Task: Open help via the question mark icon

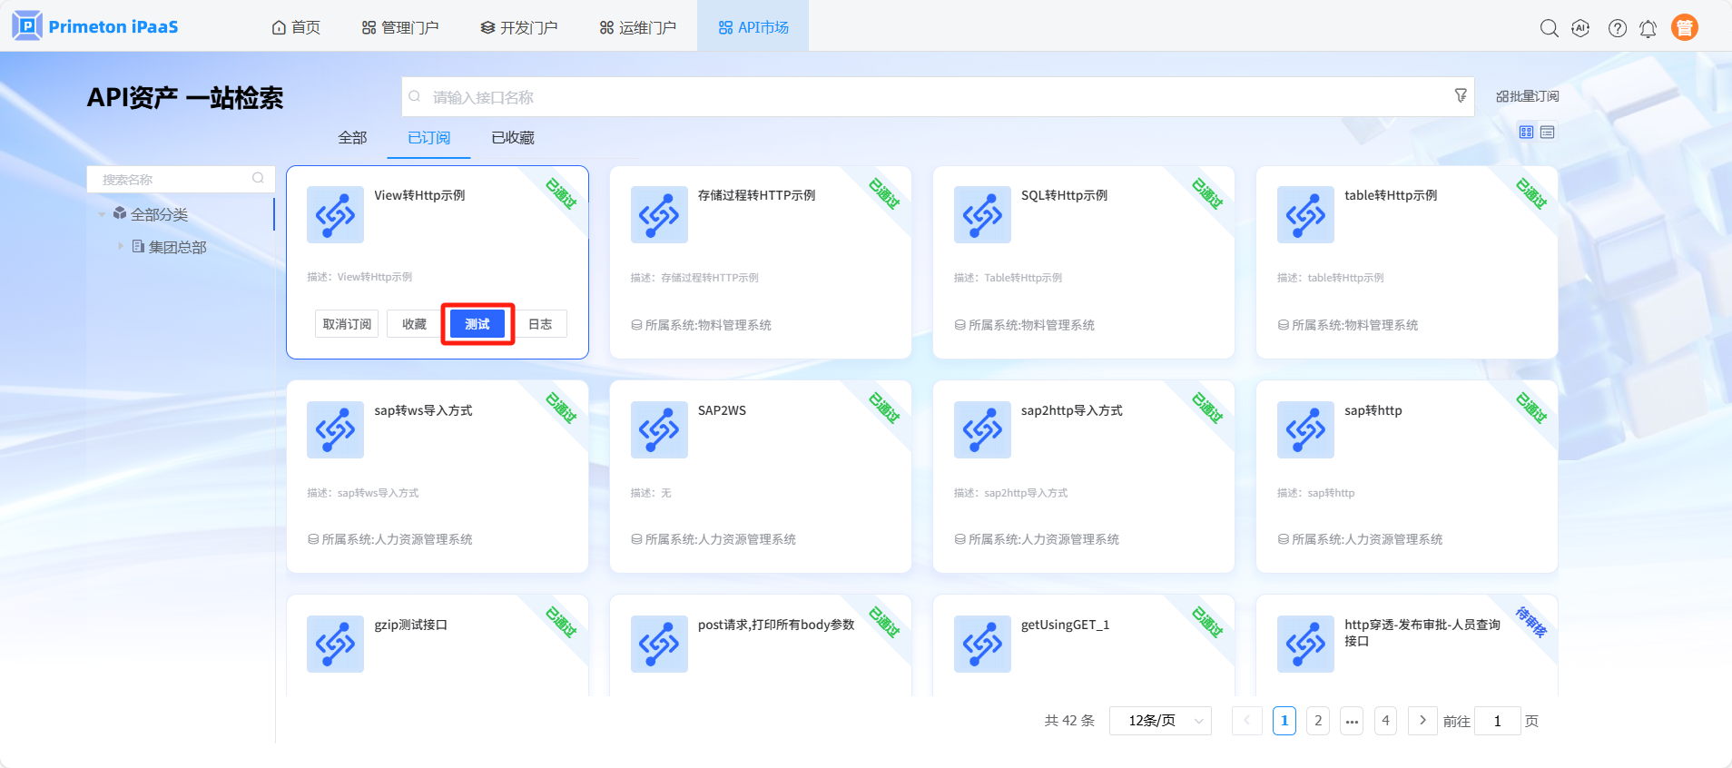Action: pyautogui.click(x=1617, y=28)
